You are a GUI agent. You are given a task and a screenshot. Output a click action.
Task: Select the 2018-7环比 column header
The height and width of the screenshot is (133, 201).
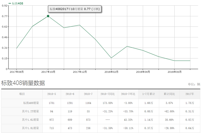click(128, 94)
